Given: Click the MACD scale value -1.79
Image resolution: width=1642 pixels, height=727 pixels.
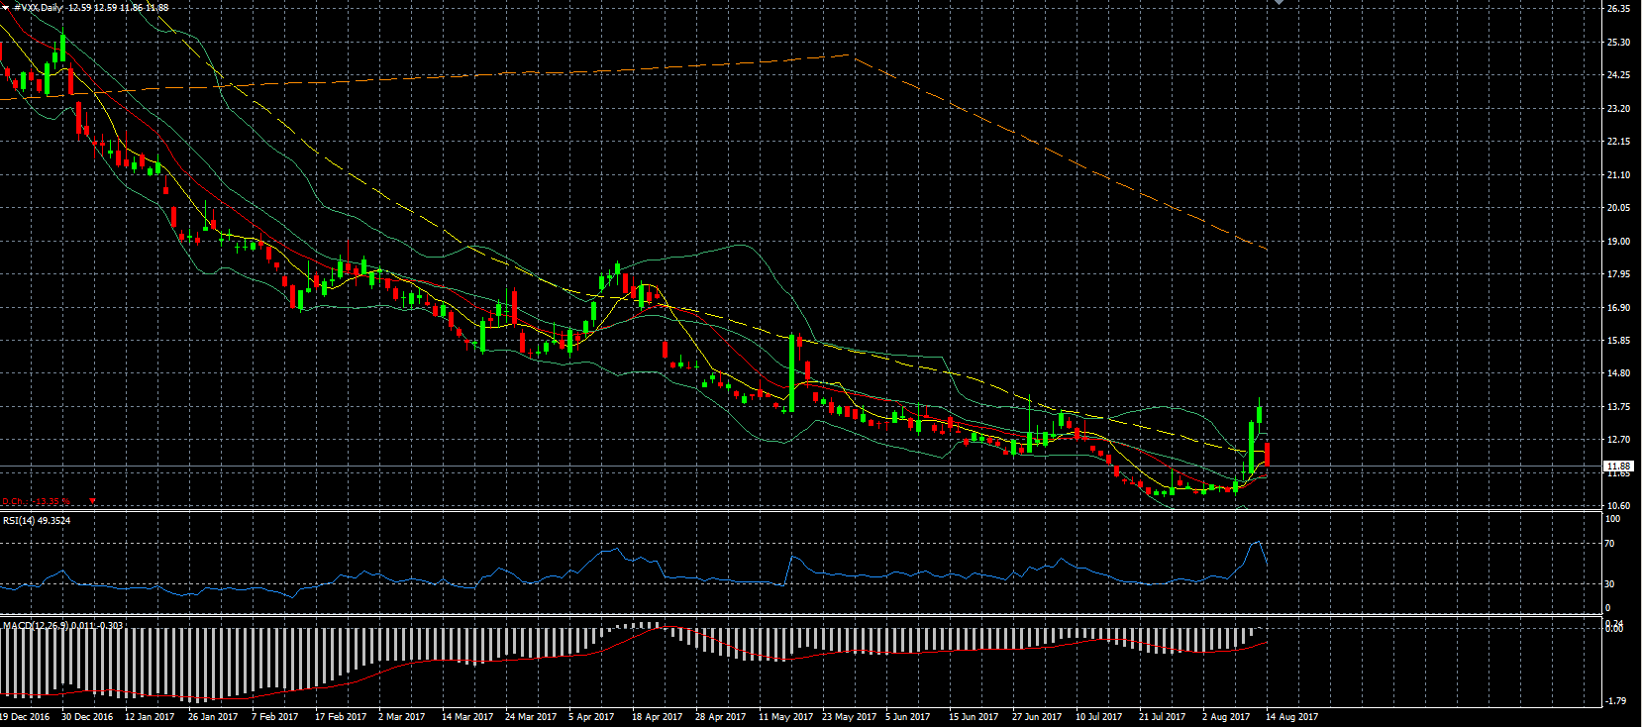Looking at the screenshot, I should click(x=1615, y=701).
